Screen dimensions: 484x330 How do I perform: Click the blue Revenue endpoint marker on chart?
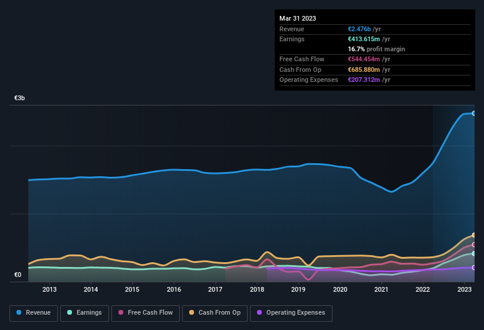click(474, 113)
